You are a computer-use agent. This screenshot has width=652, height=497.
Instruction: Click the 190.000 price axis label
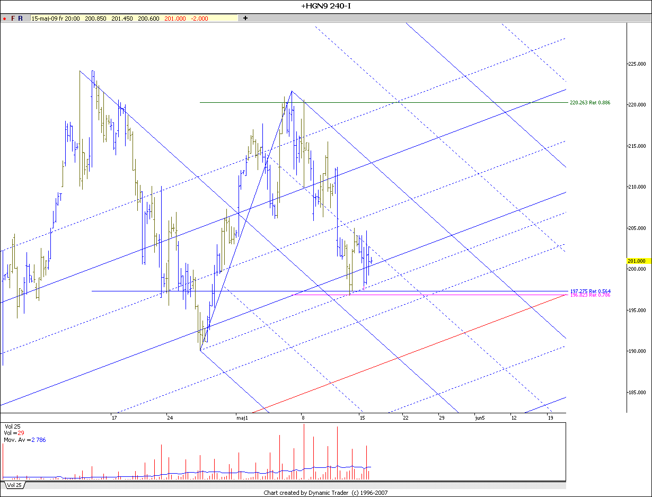(636, 351)
